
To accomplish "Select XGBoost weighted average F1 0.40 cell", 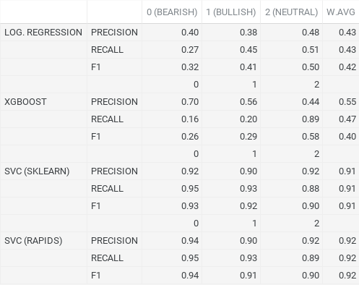I will click(x=341, y=137).
